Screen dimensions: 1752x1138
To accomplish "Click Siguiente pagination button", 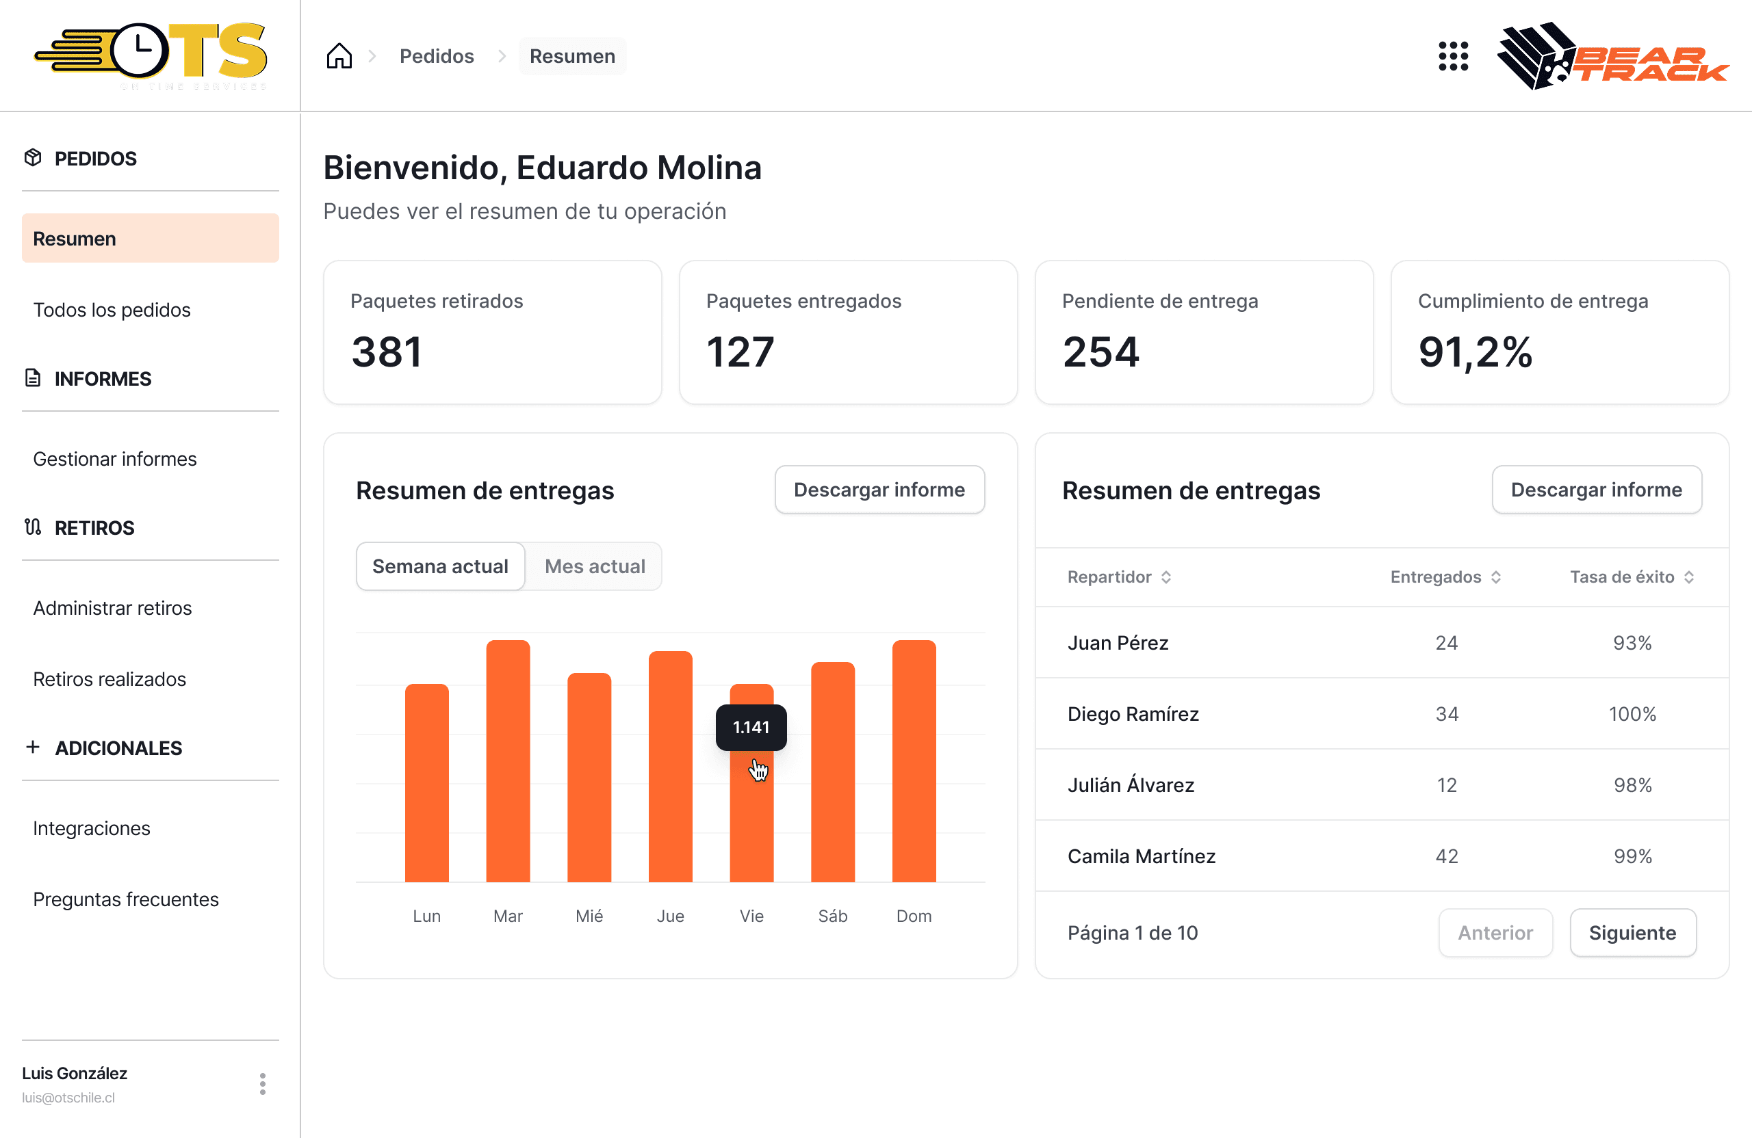I will (x=1632, y=933).
